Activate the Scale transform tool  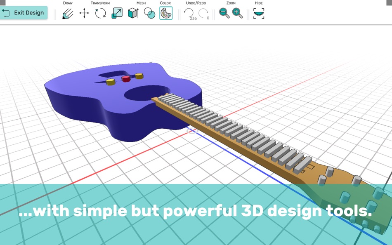(x=117, y=13)
